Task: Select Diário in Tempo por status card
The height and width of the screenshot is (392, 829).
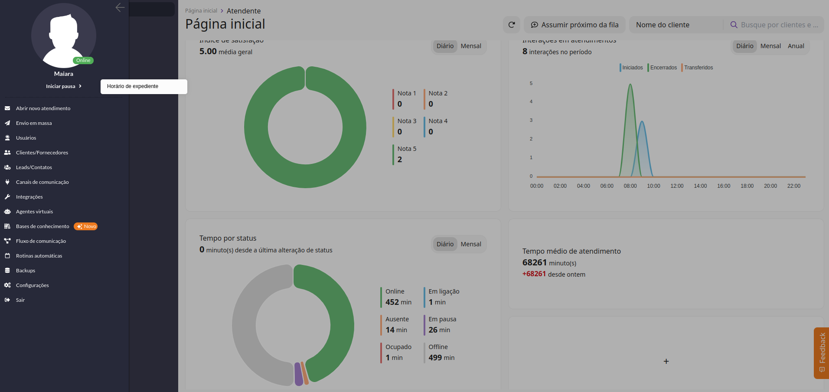Action: coord(445,244)
